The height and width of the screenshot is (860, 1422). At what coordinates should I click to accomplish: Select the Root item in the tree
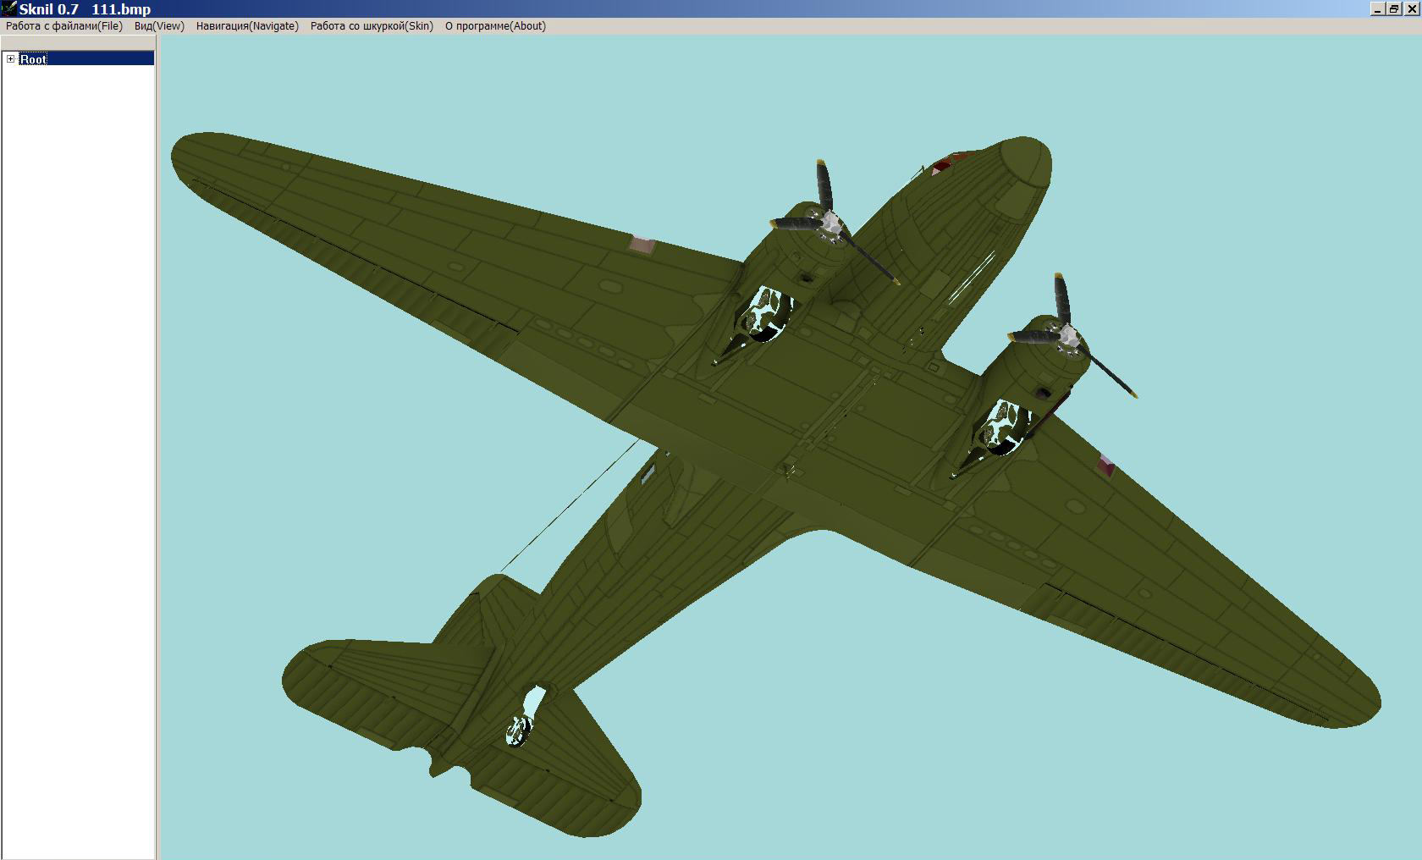point(34,58)
